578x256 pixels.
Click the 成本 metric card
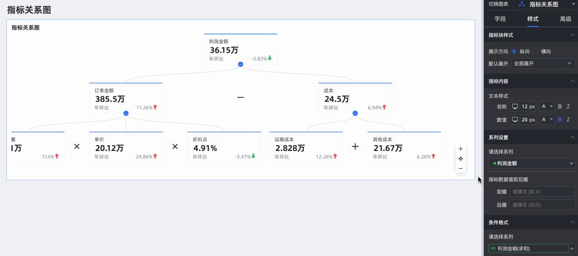(355, 98)
